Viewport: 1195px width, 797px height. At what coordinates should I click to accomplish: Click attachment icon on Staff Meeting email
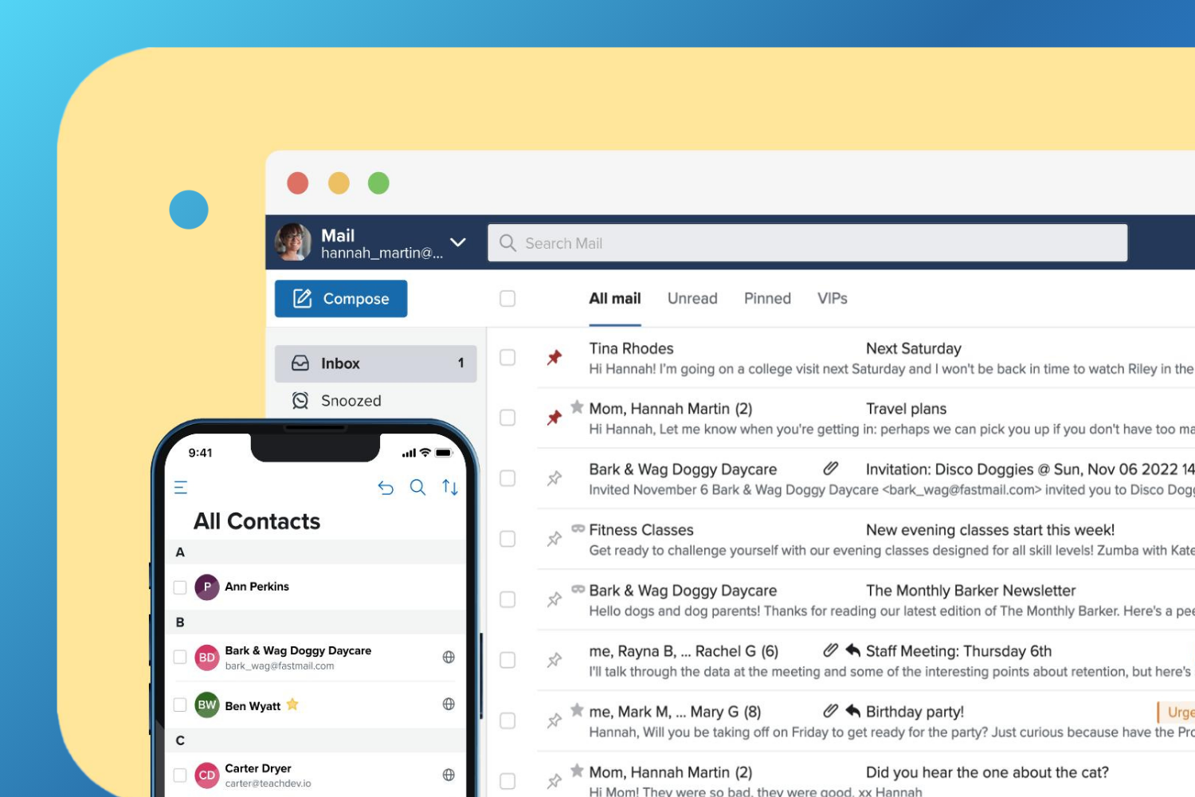pos(830,650)
